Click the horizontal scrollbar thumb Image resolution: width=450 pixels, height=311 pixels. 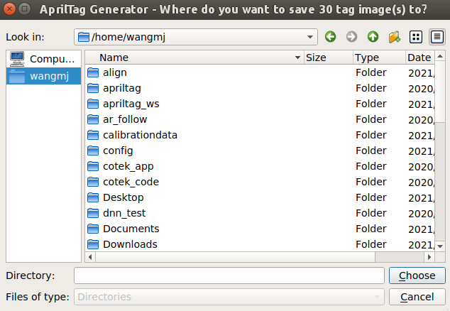click(236, 257)
